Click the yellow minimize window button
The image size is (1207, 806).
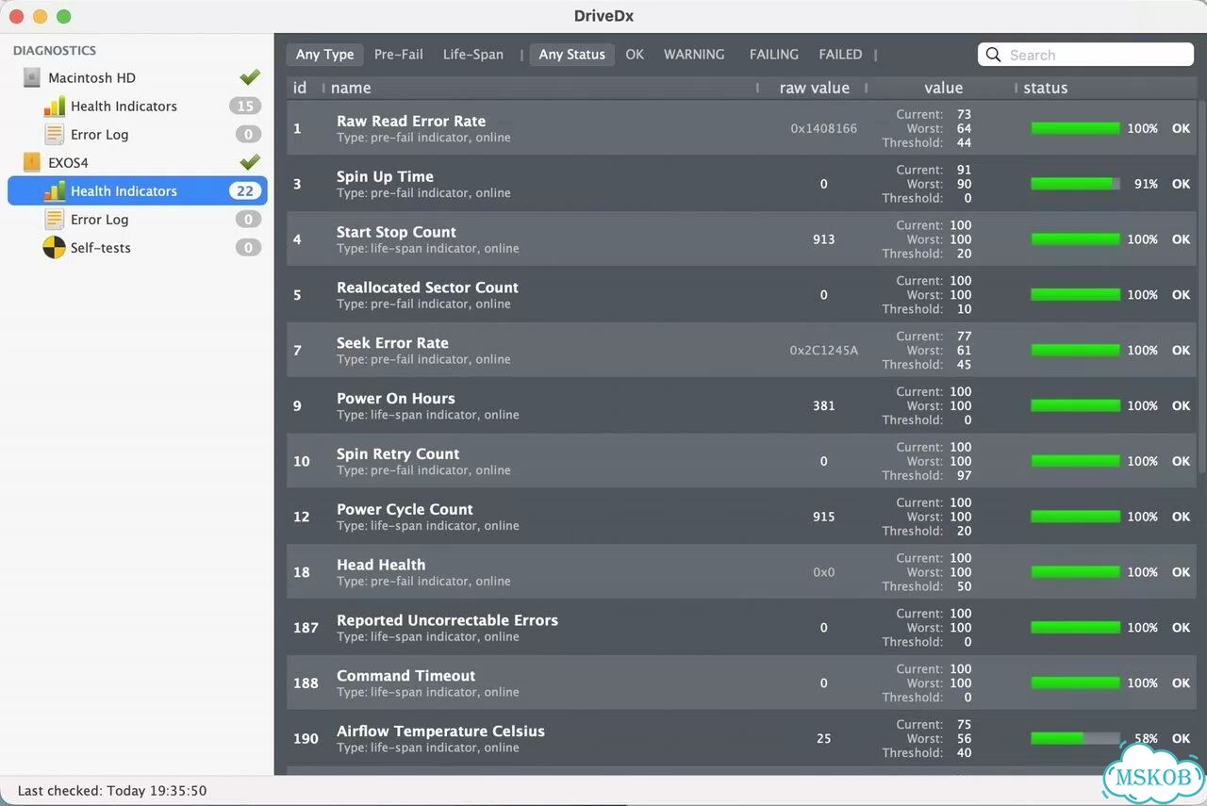click(x=40, y=17)
